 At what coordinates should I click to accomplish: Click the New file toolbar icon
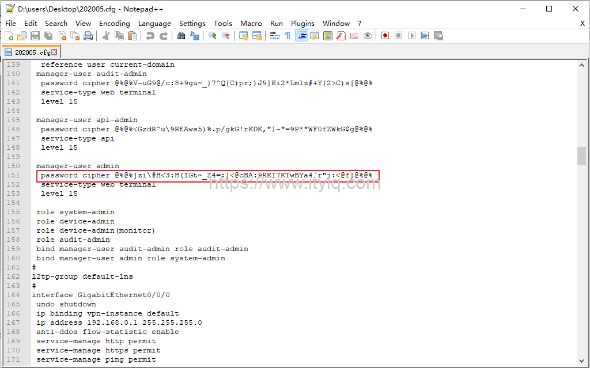(x=9, y=36)
